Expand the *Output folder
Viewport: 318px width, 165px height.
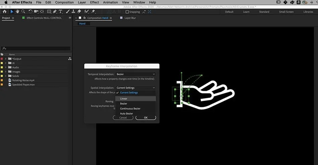[6, 59]
